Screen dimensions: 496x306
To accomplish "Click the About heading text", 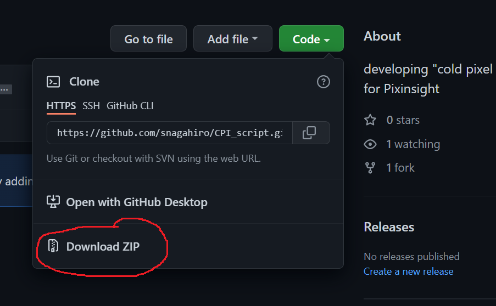I will [382, 36].
